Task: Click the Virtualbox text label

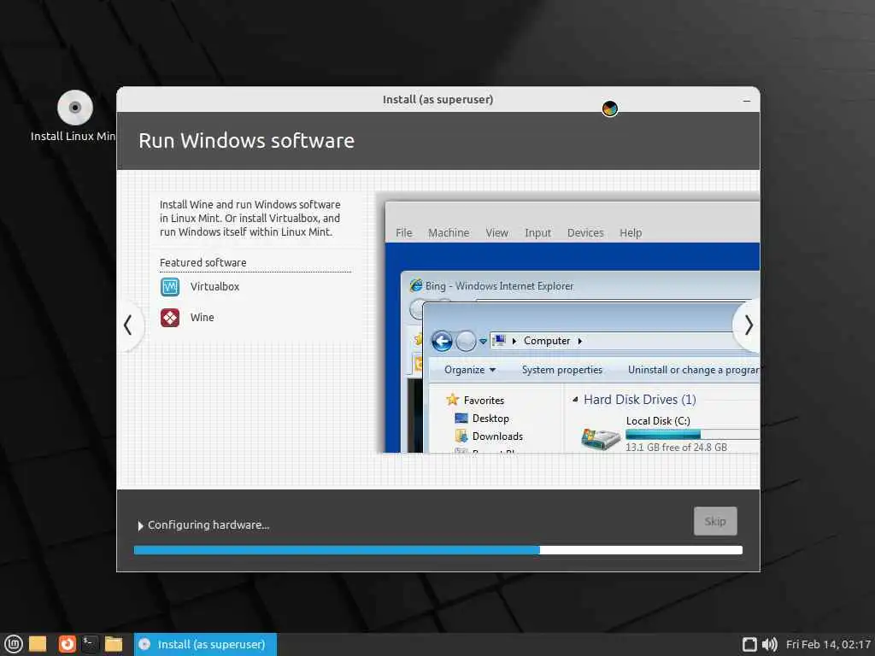Action: [x=214, y=287]
